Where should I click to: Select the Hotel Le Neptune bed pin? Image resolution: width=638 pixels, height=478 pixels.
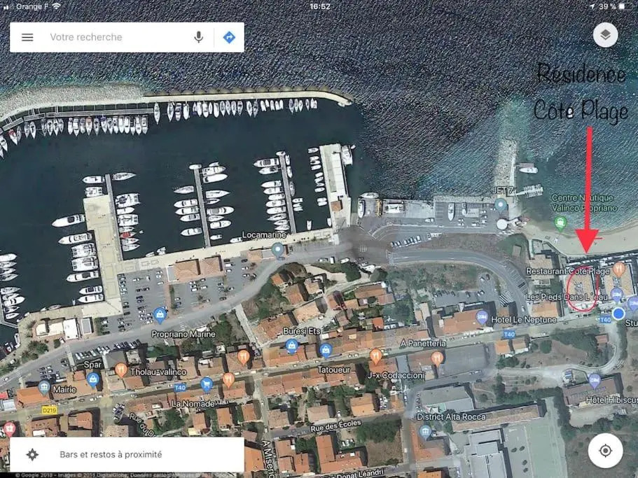[482, 317]
